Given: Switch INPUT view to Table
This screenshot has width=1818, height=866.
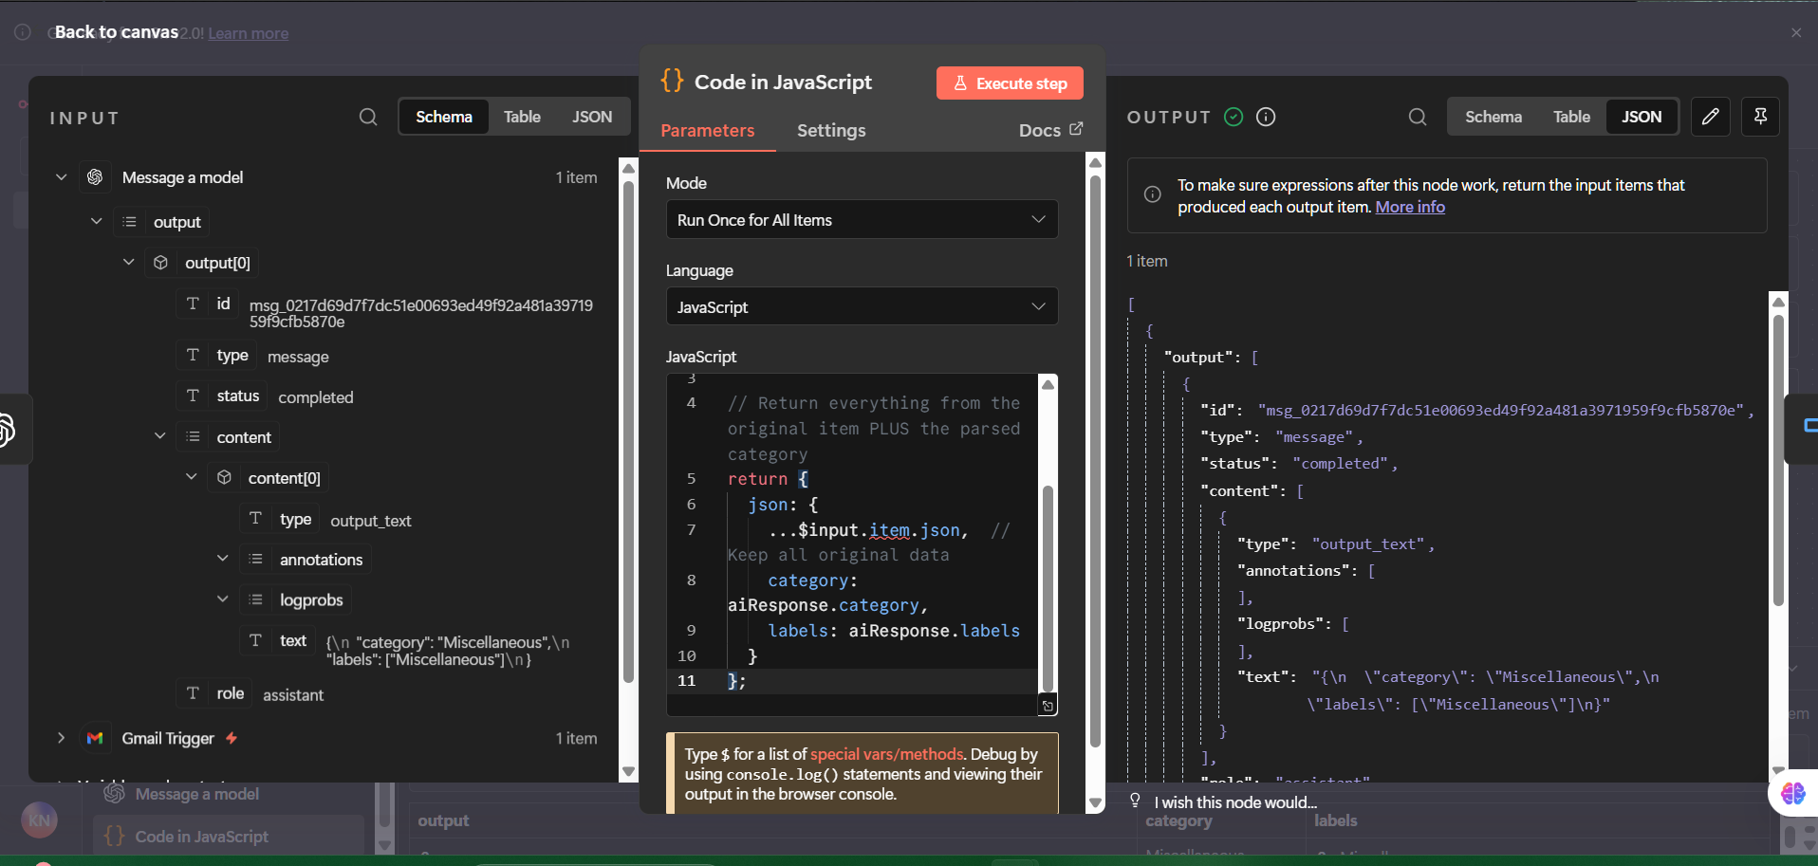Looking at the screenshot, I should coord(522,117).
